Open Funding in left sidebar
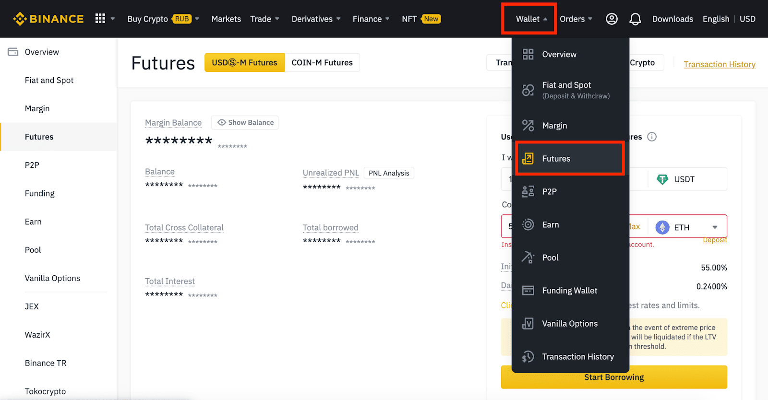Viewport: 768px width, 400px height. [39, 193]
